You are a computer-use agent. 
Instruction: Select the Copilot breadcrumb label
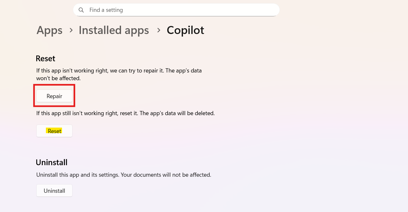[x=185, y=30]
